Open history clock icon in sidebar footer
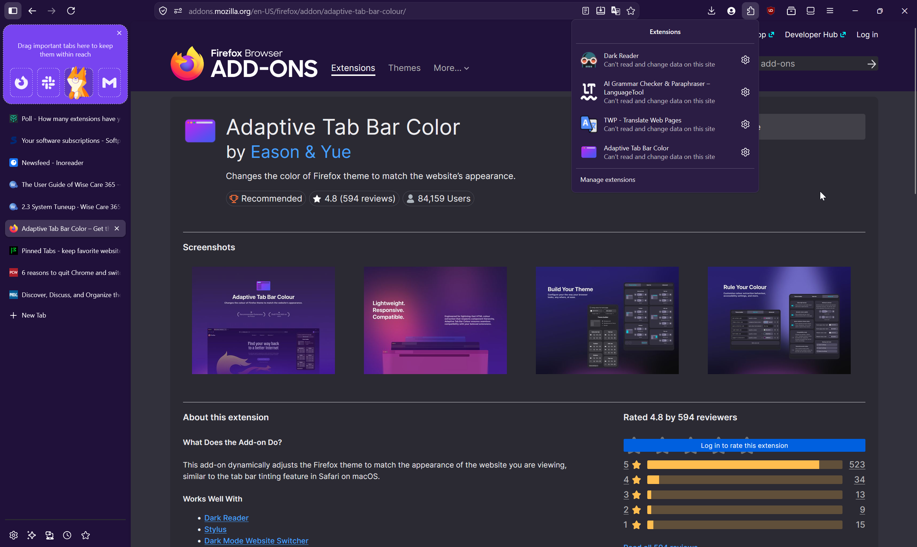The image size is (917, 547). [67, 535]
